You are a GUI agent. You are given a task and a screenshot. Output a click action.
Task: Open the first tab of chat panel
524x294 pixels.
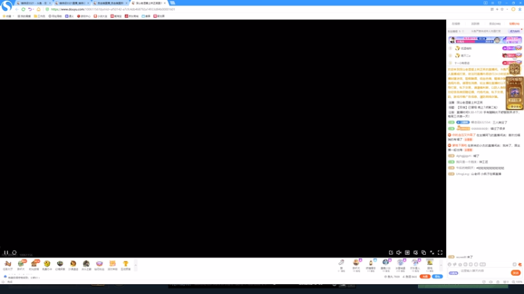coord(456,24)
